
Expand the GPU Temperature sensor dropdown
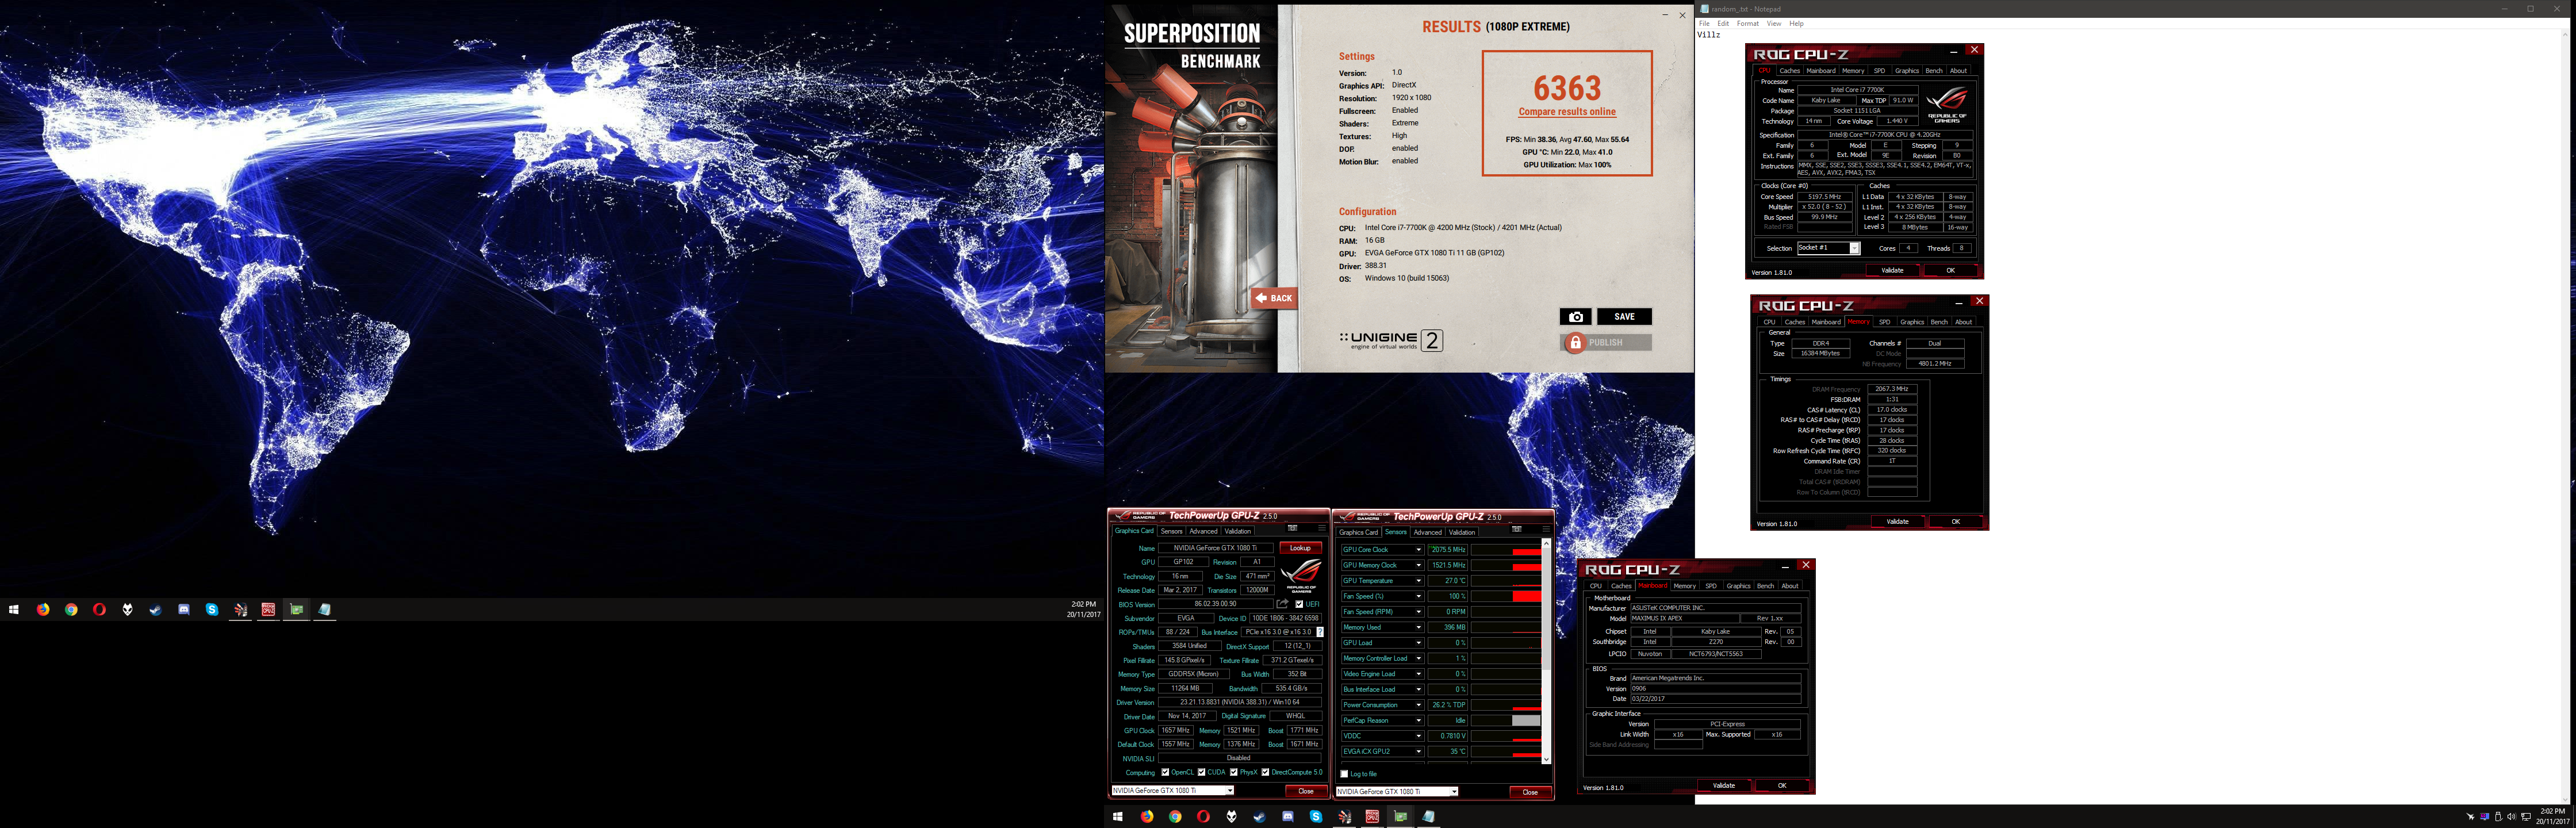[x=1418, y=581]
